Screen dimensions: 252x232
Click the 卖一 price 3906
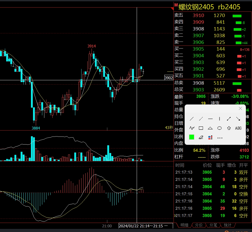tap(198, 42)
